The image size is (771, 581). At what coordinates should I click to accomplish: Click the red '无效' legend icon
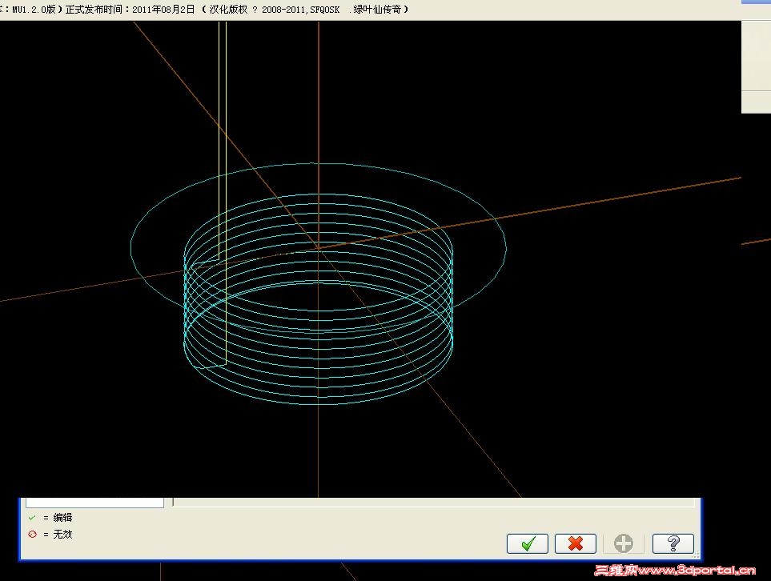[33, 535]
